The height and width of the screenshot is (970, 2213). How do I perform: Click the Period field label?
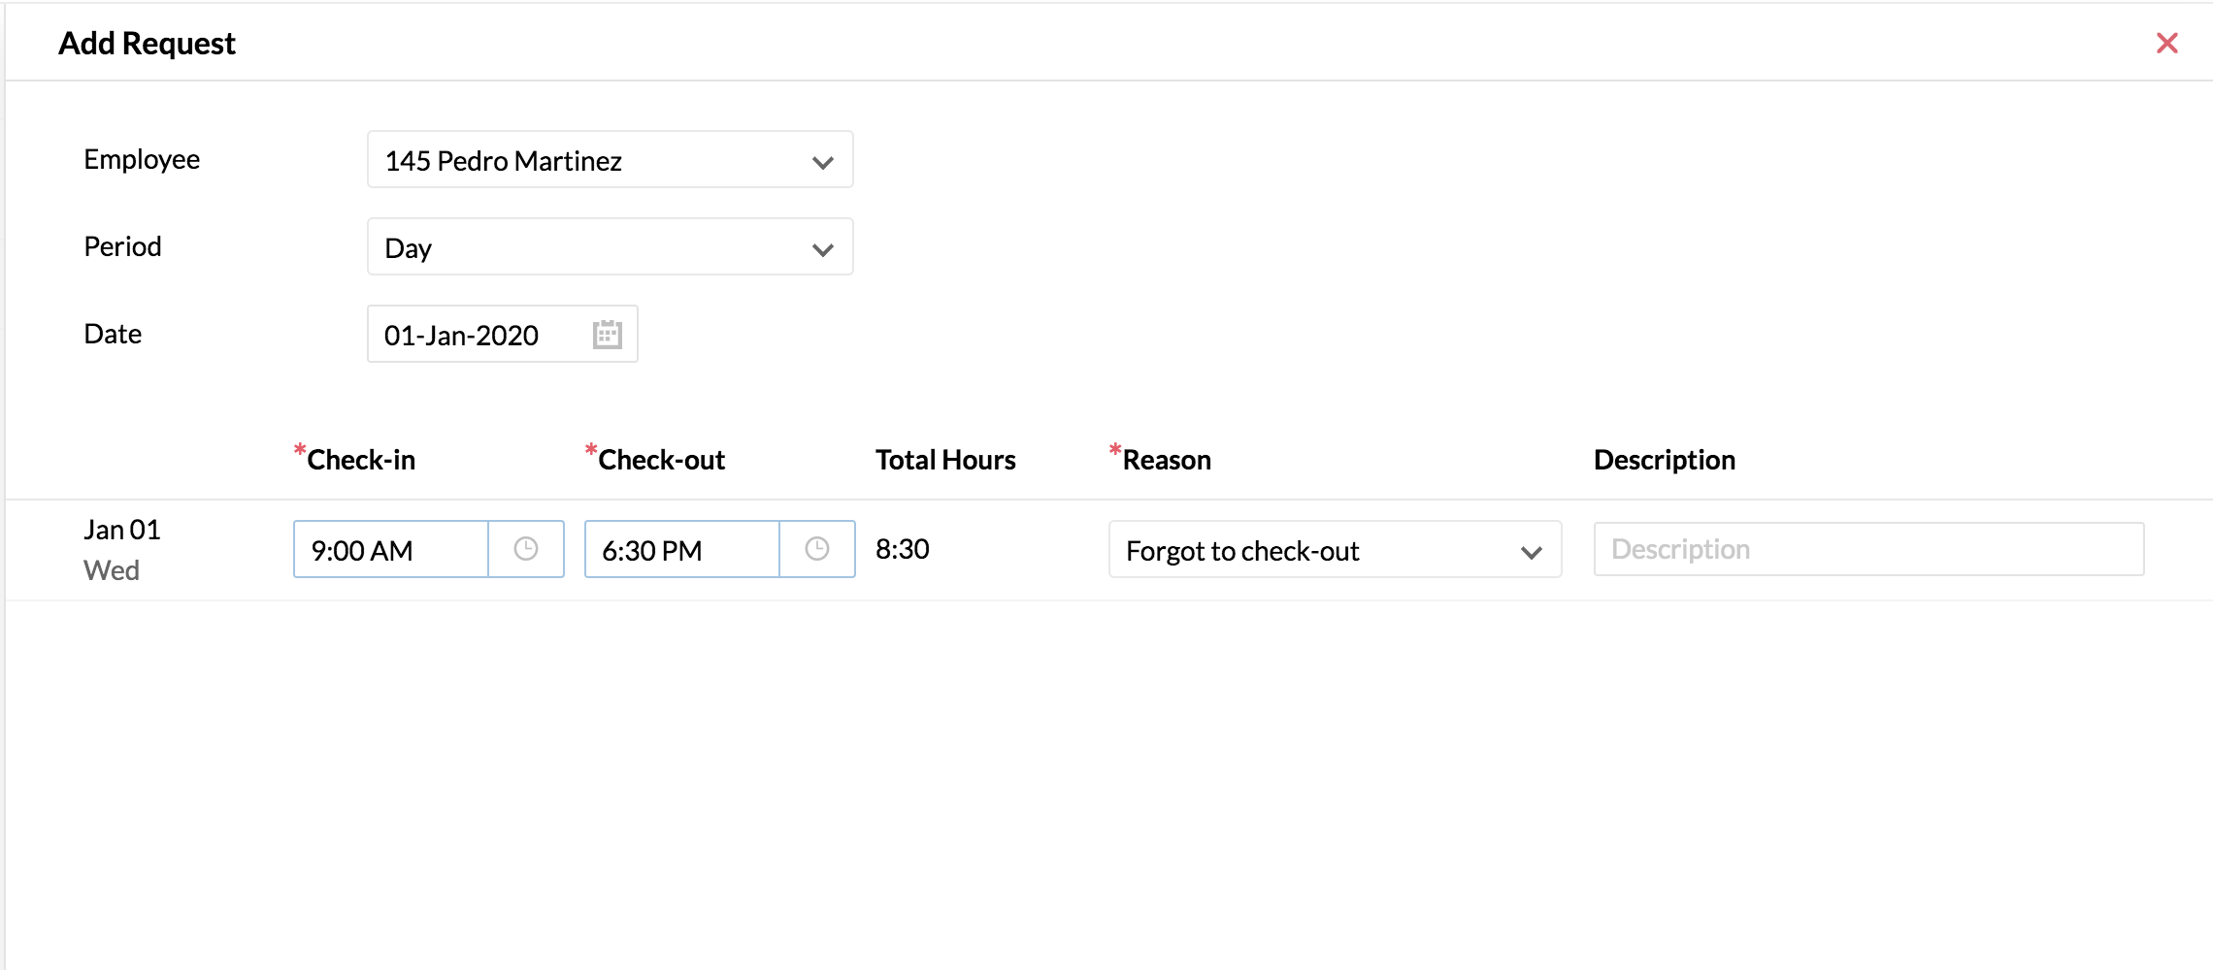[122, 246]
